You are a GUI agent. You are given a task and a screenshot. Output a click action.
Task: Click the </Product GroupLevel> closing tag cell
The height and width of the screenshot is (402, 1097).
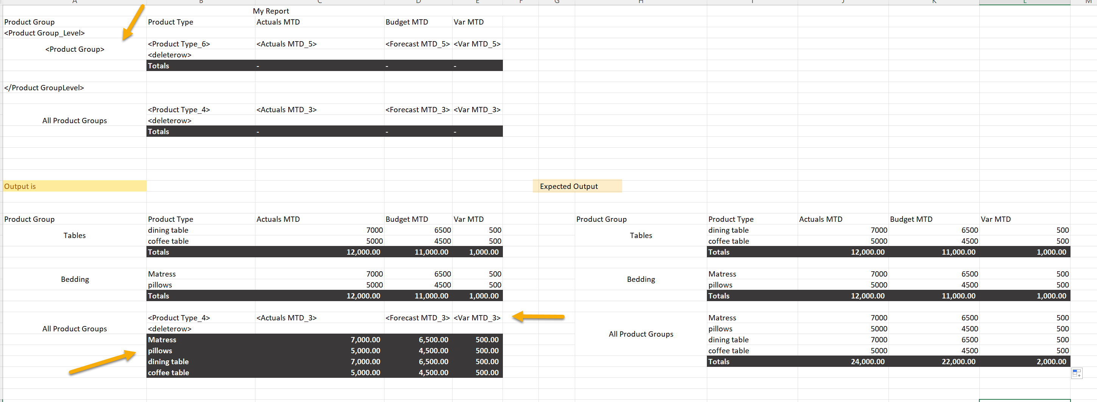pos(44,88)
